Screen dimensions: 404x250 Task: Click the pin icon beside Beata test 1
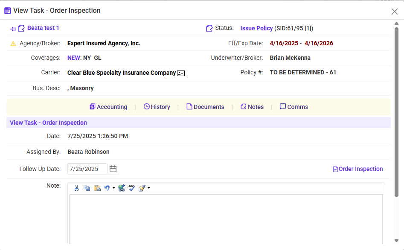point(13,29)
